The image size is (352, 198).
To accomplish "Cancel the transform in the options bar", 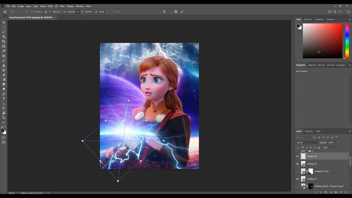I will coord(176,12).
